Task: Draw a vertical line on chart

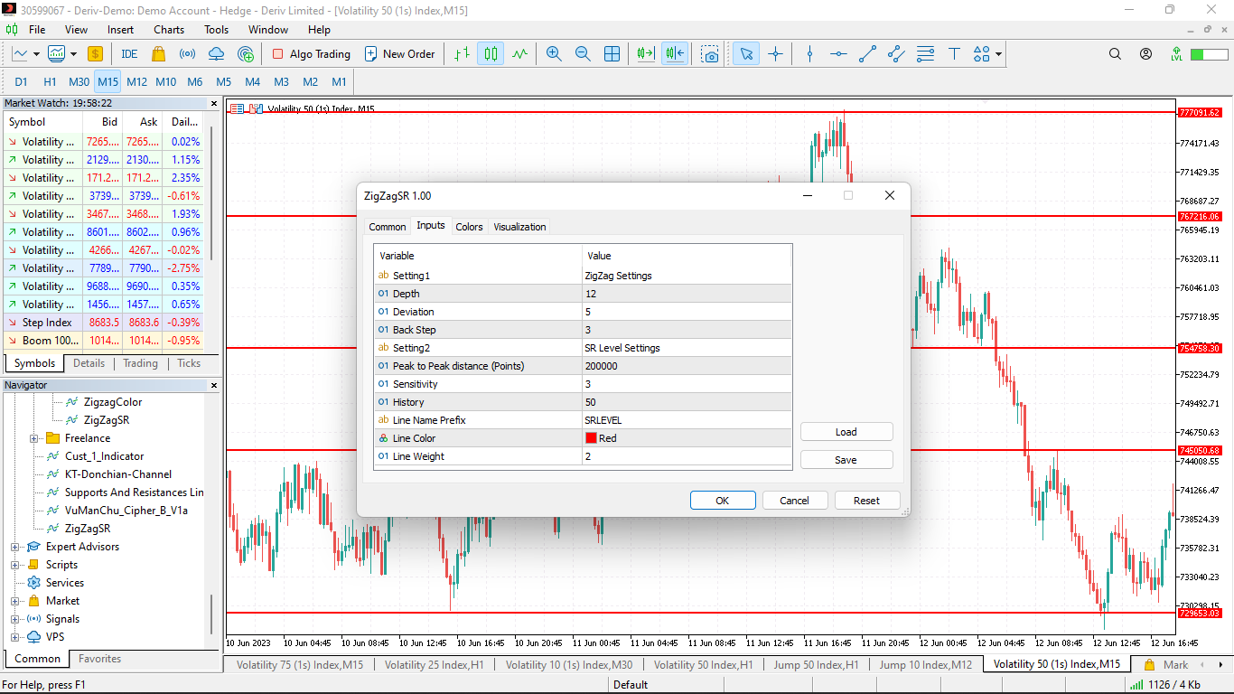Action: point(809,54)
